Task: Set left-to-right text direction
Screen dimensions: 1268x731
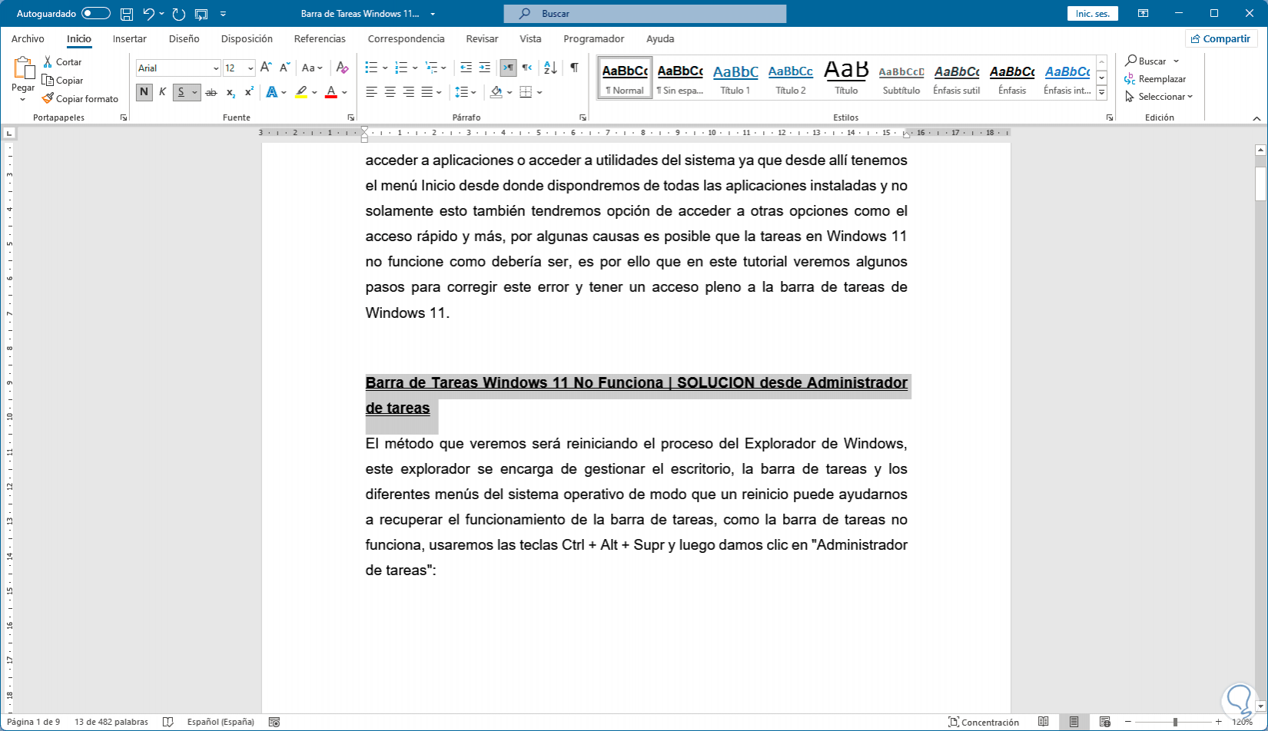Action: [508, 68]
